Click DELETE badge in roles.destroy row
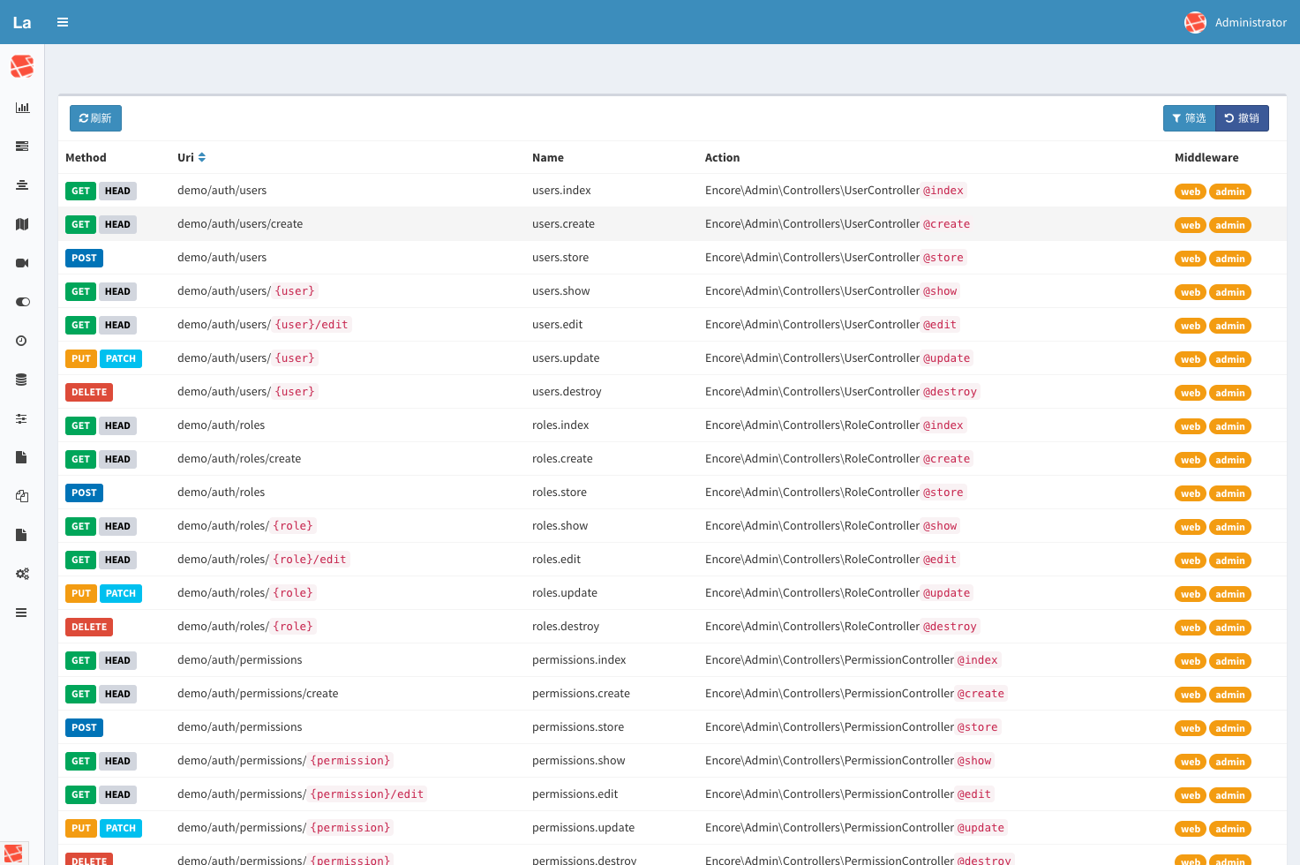 click(89, 627)
